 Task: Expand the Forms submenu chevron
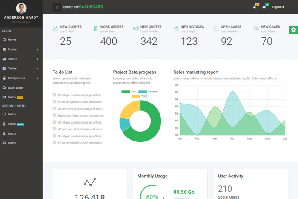coord(38,49)
